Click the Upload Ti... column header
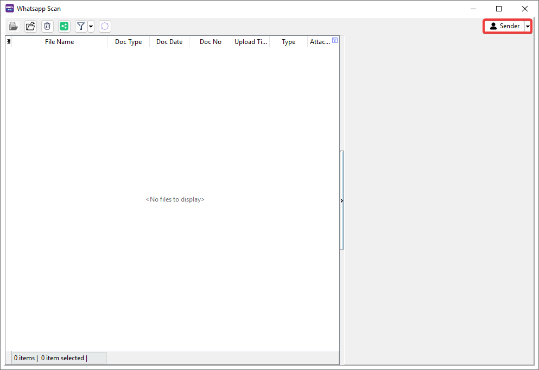The height and width of the screenshot is (370, 539). [250, 42]
